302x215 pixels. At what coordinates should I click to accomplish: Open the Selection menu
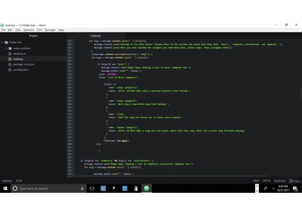(29, 30)
